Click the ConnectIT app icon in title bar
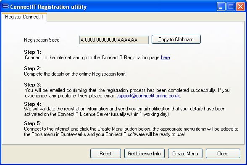The image size is (247, 165). [5, 6]
